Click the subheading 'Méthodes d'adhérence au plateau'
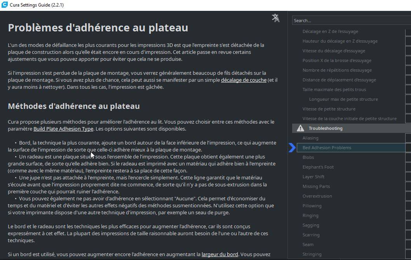Image resolution: width=411 pixels, height=260 pixels. (x=74, y=106)
